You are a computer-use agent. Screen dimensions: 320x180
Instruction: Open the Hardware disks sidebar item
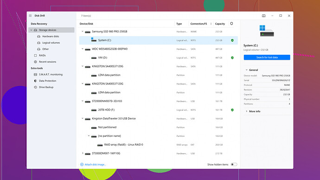pyautogui.click(x=51, y=36)
